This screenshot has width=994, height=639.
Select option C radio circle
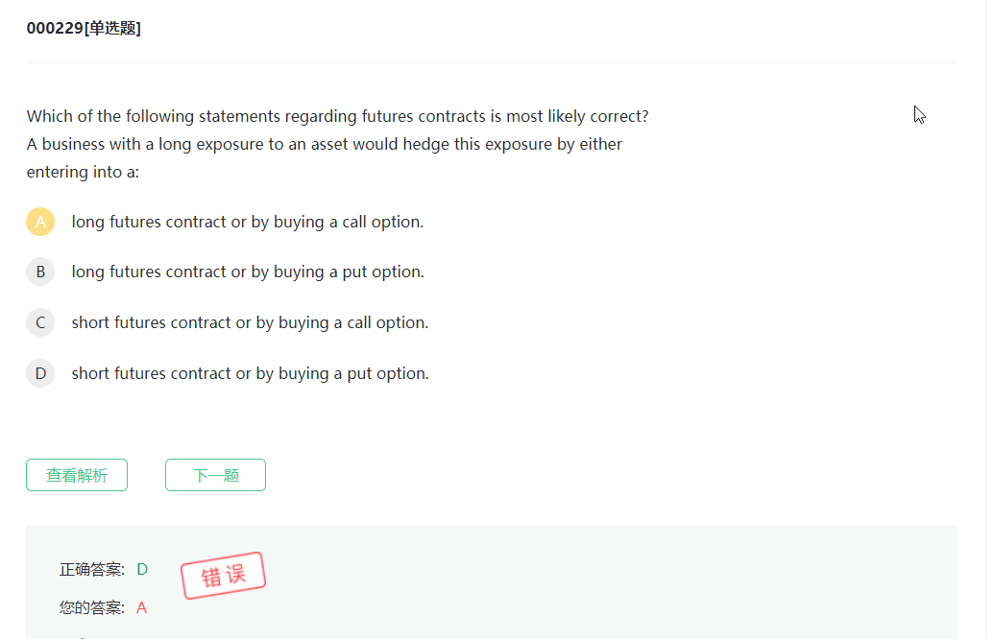point(40,322)
